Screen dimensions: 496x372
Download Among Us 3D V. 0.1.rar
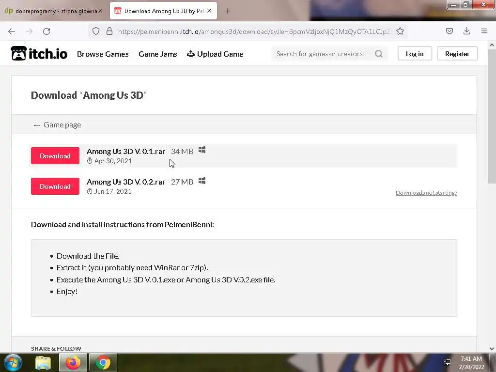pyautogui.click(x=55, y=155)
